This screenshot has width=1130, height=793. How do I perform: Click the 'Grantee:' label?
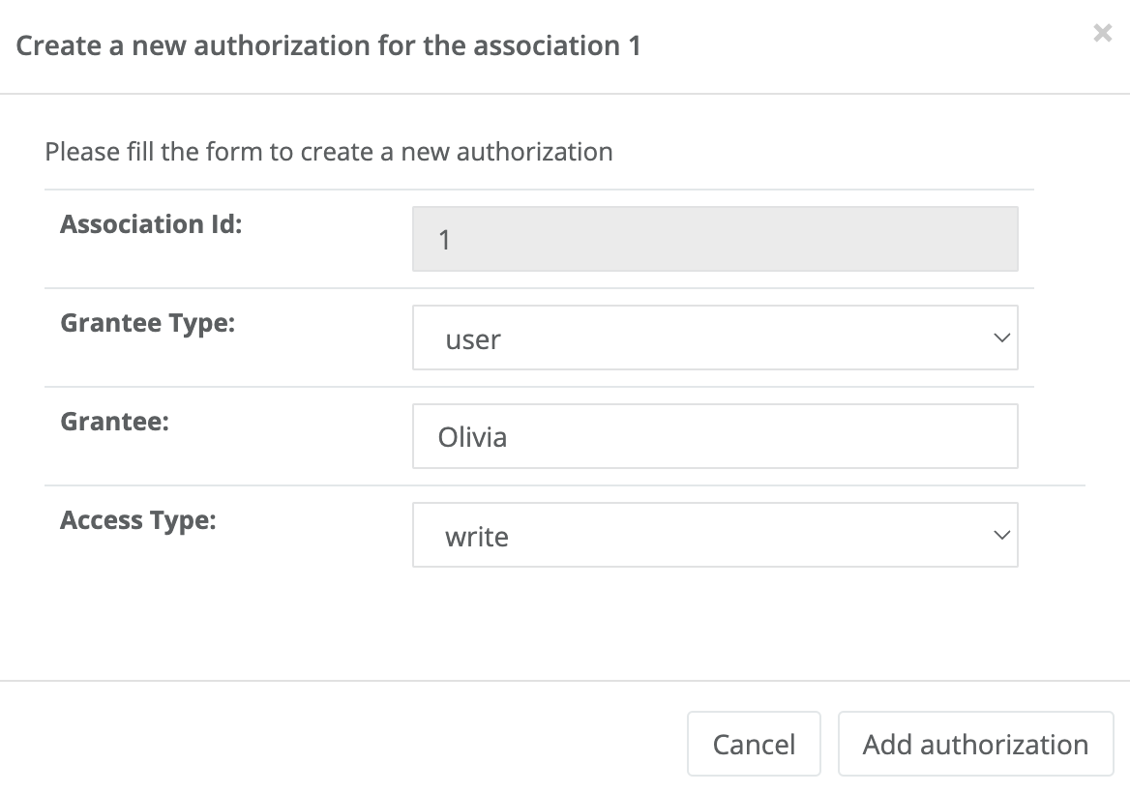(114, 422)
